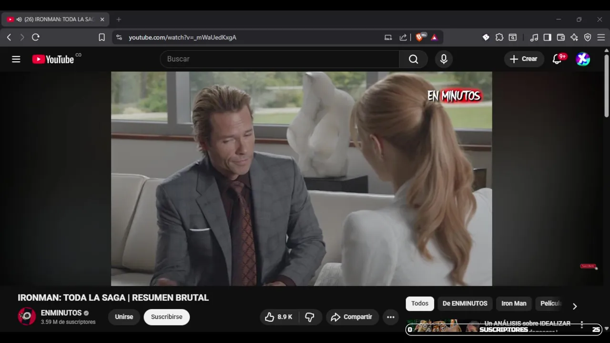The width and height of the screenshot is (610, 343).
Task: Click the magnifier search button
Action: point(413,59)
